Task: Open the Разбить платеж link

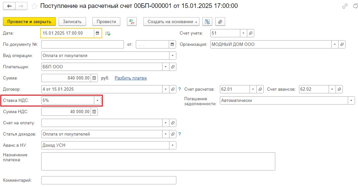Action: tap(131, 78)
